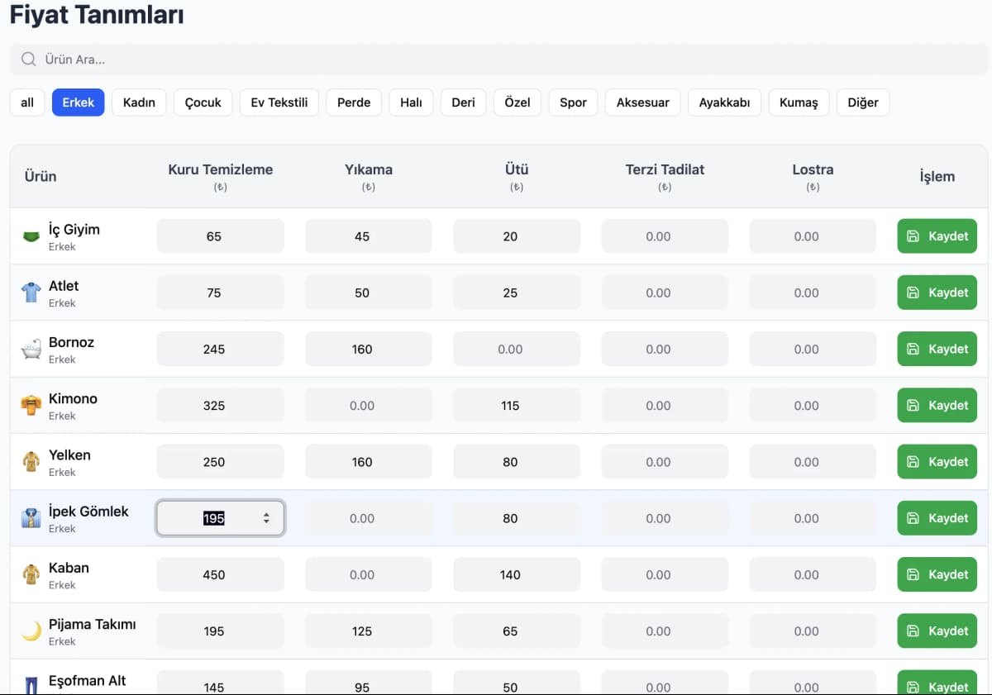Click the Pijama Takımı crescent moon icon

click(x=31, y=631)
